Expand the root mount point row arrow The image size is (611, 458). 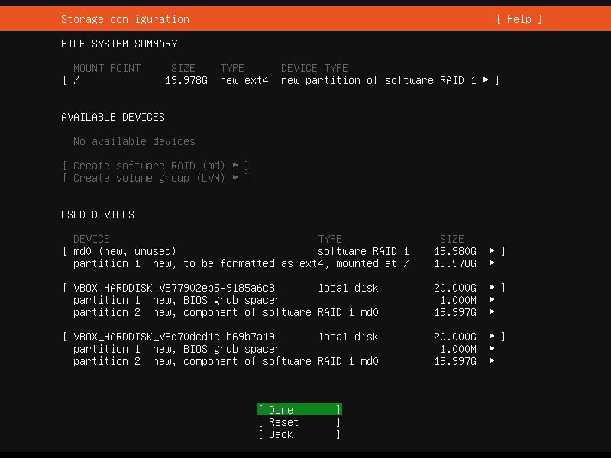click(486, 80)
